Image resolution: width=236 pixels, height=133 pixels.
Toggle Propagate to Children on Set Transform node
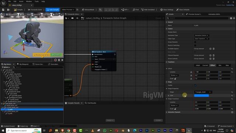[107, 69]
